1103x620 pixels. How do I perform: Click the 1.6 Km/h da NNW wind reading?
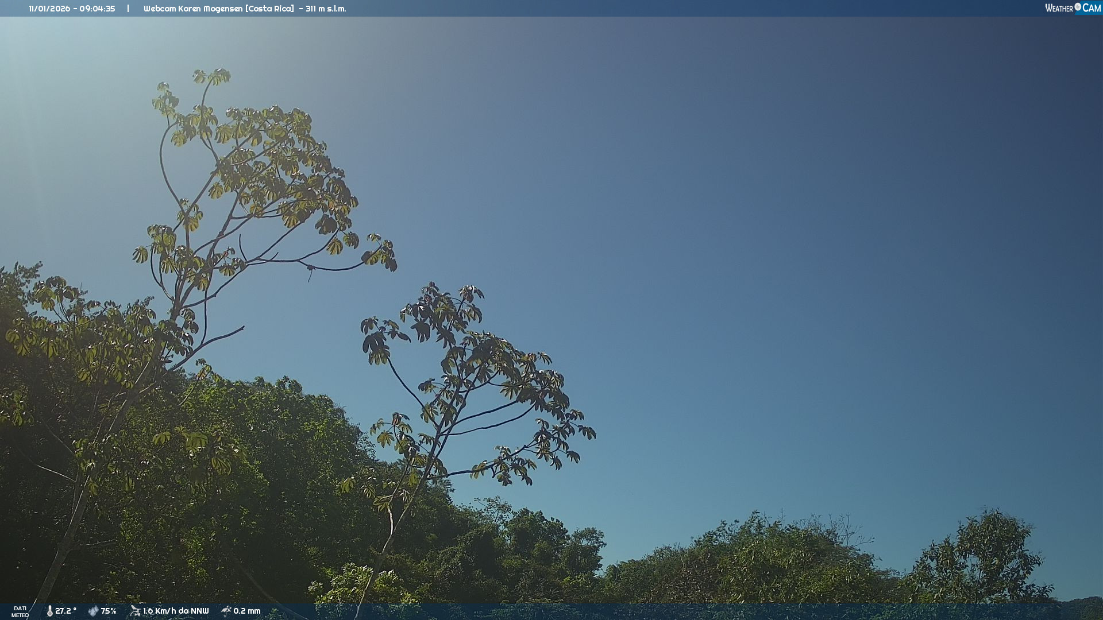point(176,611)
